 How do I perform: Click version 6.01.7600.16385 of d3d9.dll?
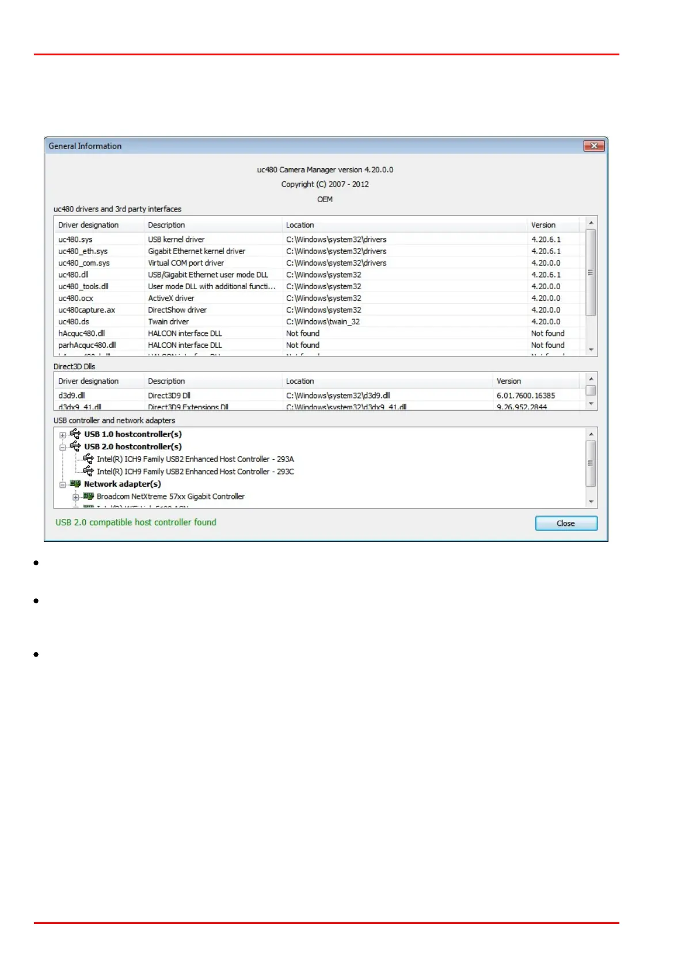(x=526, y=395)
